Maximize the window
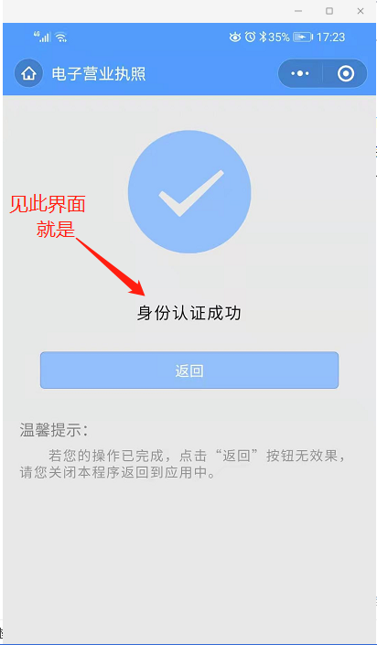377x645 pixels. [x=329, y=12]
